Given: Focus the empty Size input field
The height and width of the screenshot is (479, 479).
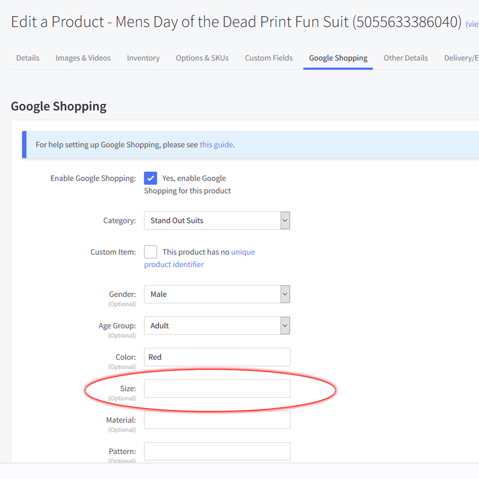Looking at the screenshot, I should 217,388.
